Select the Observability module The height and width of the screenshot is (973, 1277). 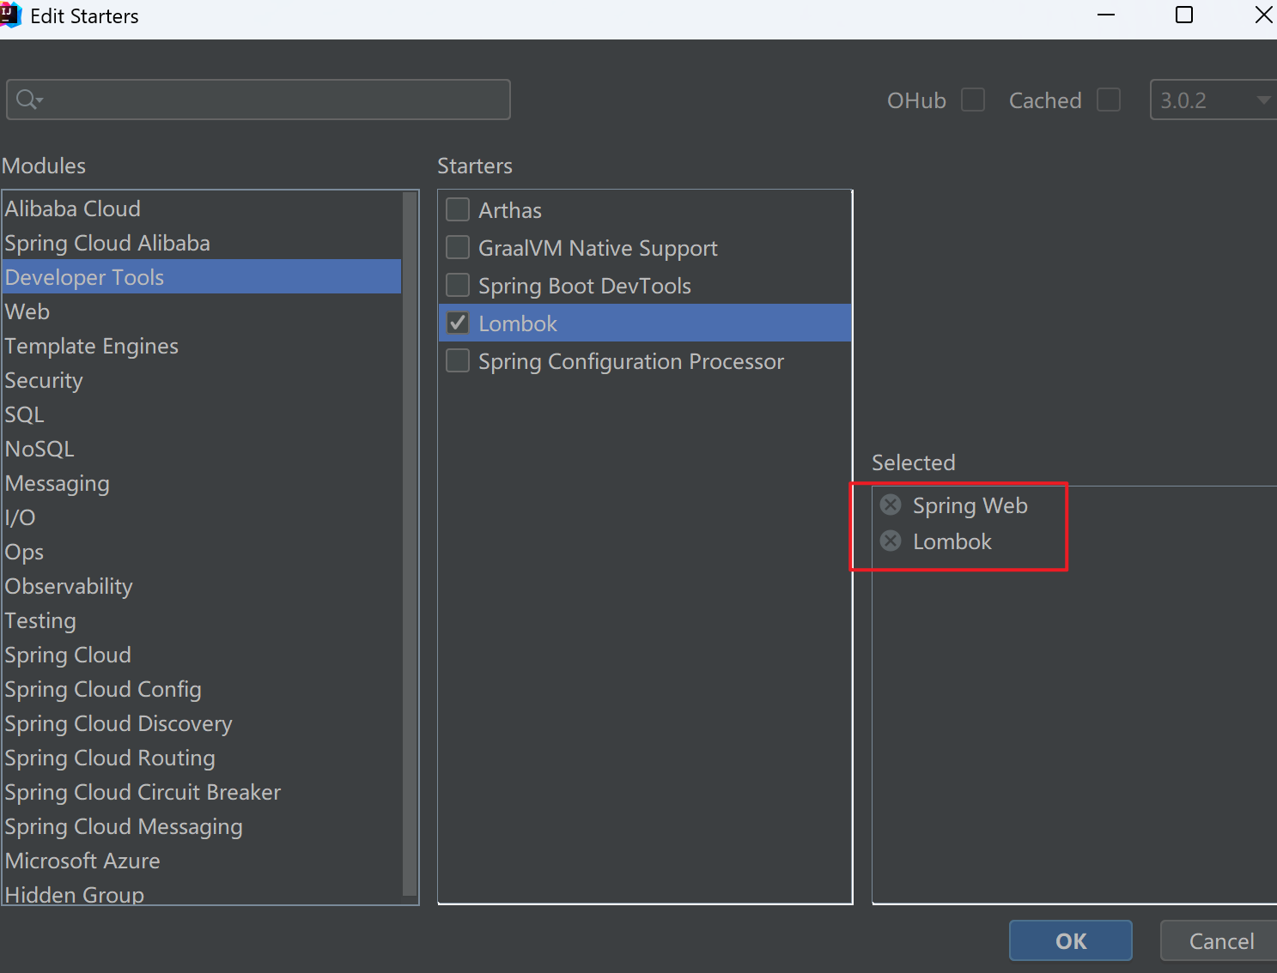(x=203, y=586)
